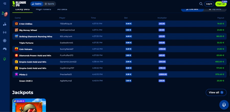Switch to Casino mode
Viewport: 230px width, 112px height.
click(37, 4)
